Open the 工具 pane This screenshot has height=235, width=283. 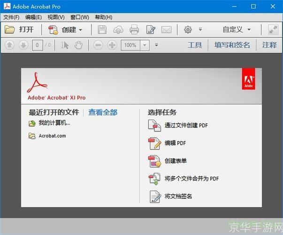click(x=195, y=45)
